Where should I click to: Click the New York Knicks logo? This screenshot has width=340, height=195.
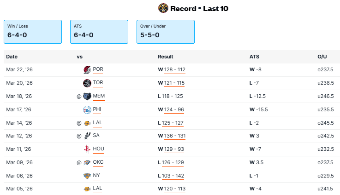[x=87, y=176]
